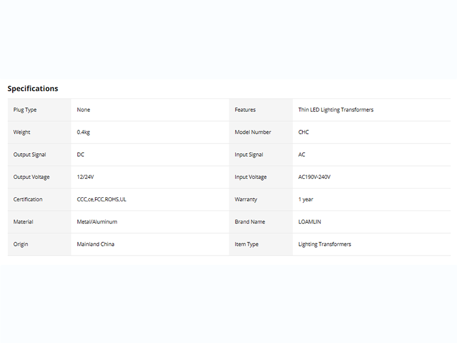Click the Lighting Transformers item type value

(324, 245)
